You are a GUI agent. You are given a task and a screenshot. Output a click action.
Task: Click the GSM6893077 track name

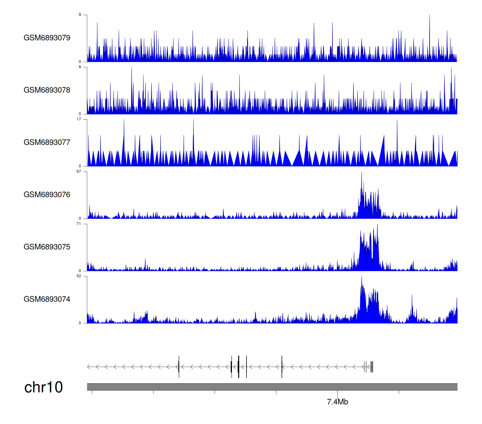47,143
